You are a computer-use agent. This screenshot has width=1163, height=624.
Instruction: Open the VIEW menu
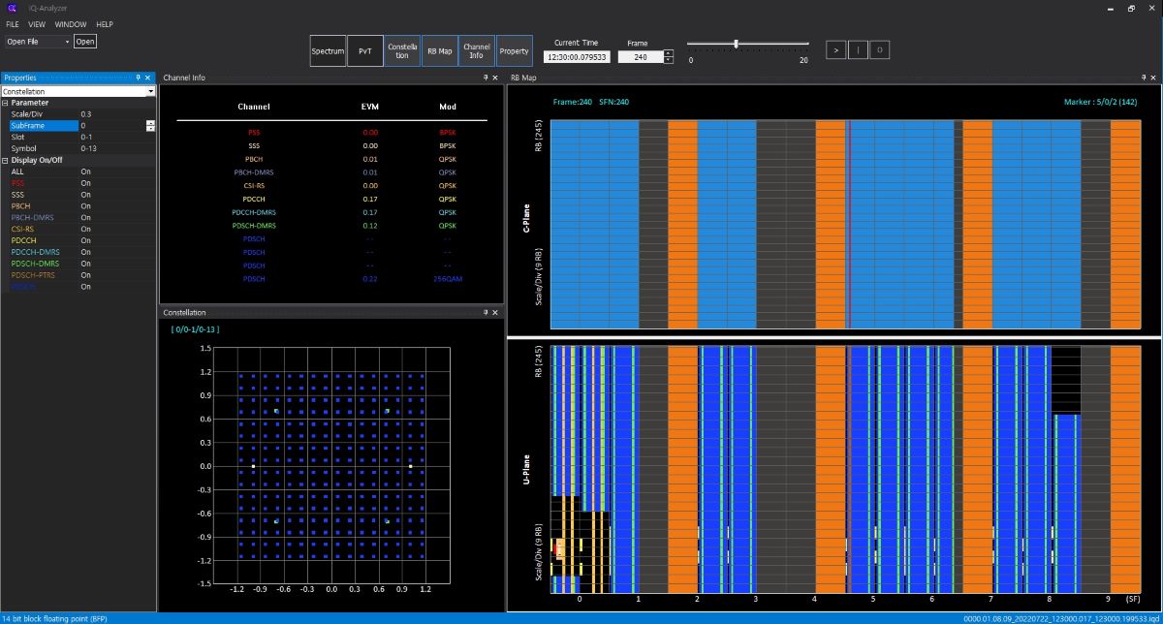pos(37,24)
